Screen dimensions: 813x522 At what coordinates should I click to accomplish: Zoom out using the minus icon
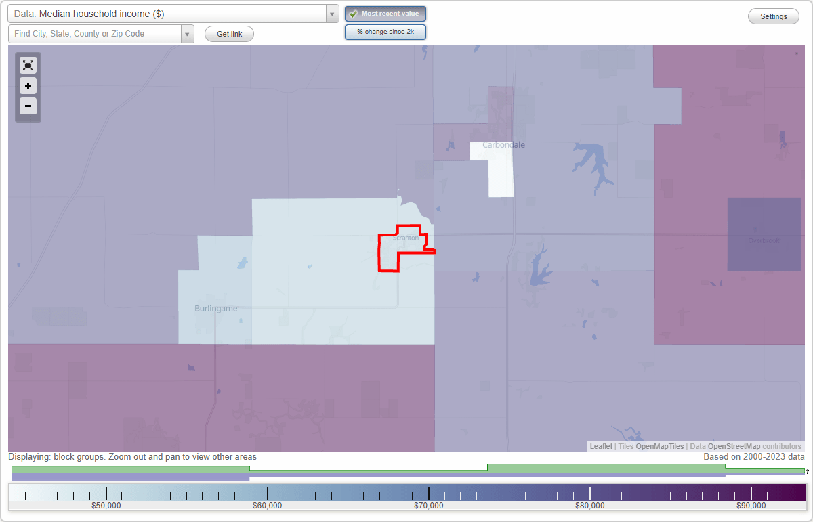tap(28, 106)
